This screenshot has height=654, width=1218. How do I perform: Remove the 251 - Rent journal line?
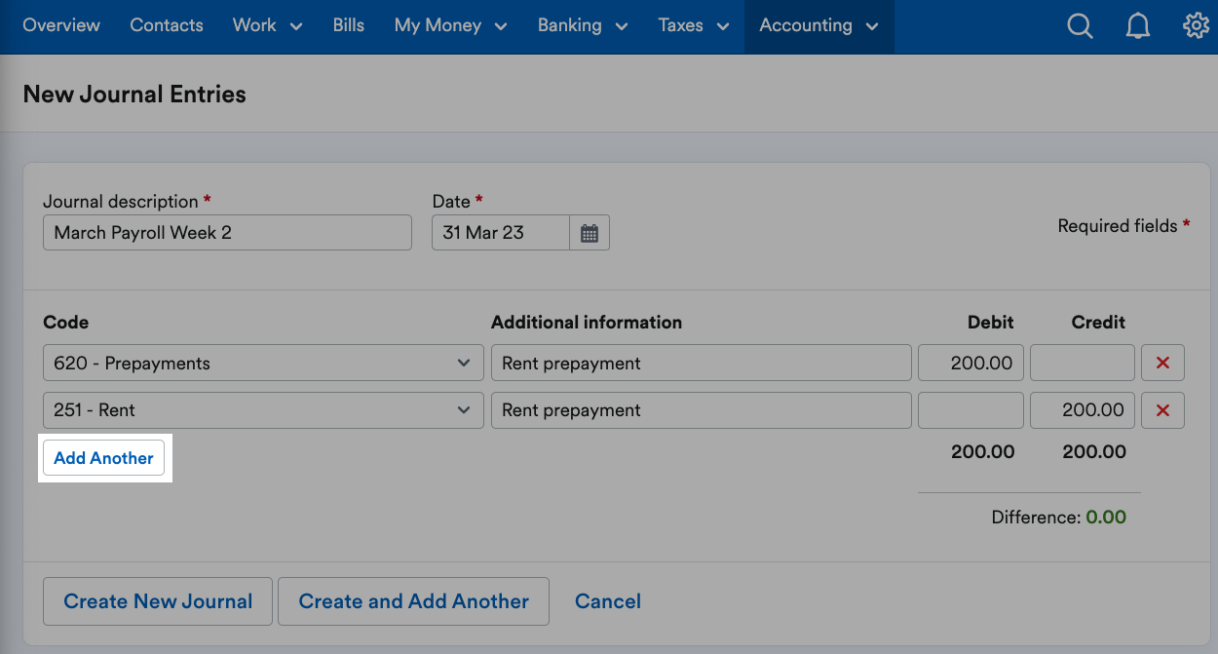[1162, 410]
